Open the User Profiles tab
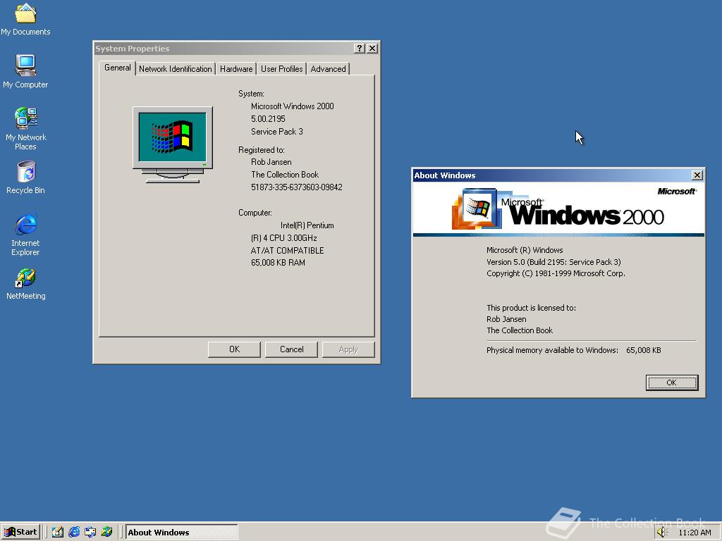This screenshot has width=722, height=541. (x=281, y=68)
